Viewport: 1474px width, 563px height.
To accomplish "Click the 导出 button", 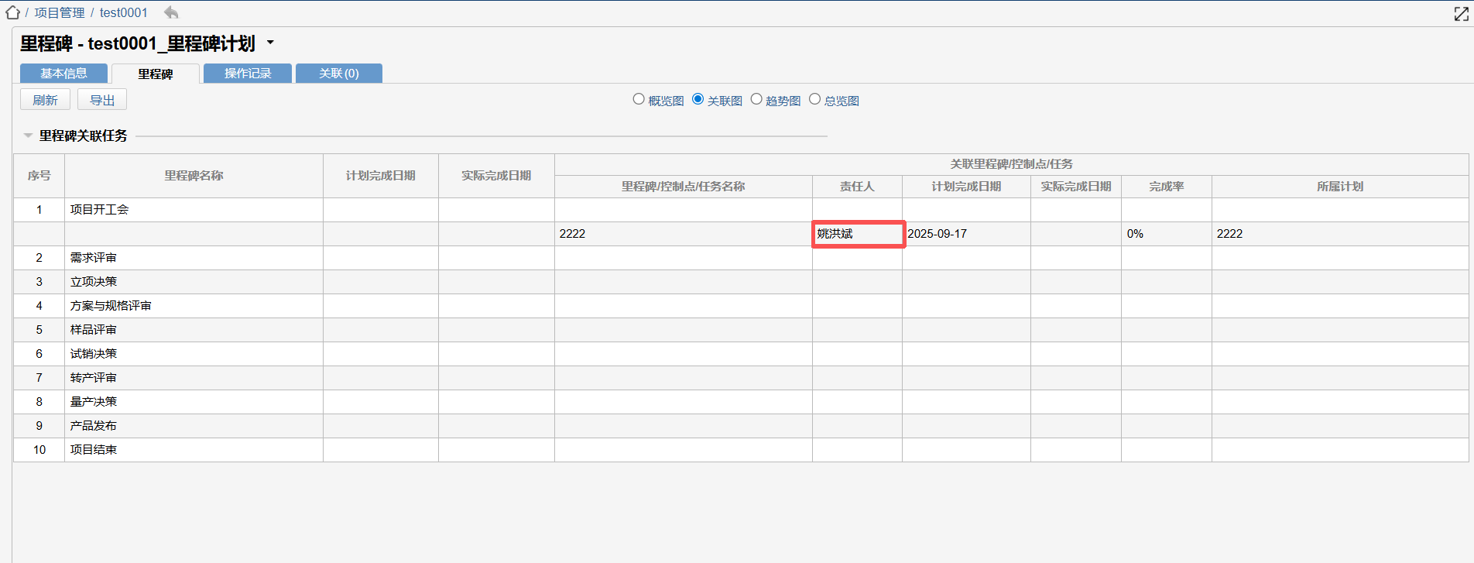I will pyautogui.click(x=102, y=100).
